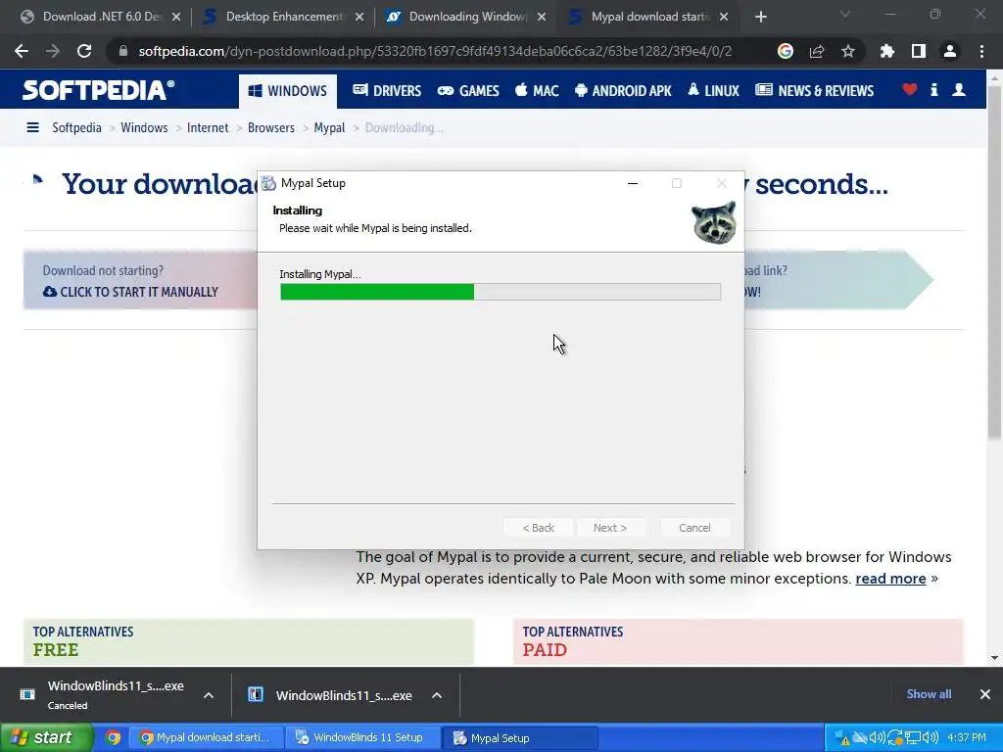This screenshot has height=752, width=1003.
Task: Click the site lock icon in address bar
Action: point(122,51)
